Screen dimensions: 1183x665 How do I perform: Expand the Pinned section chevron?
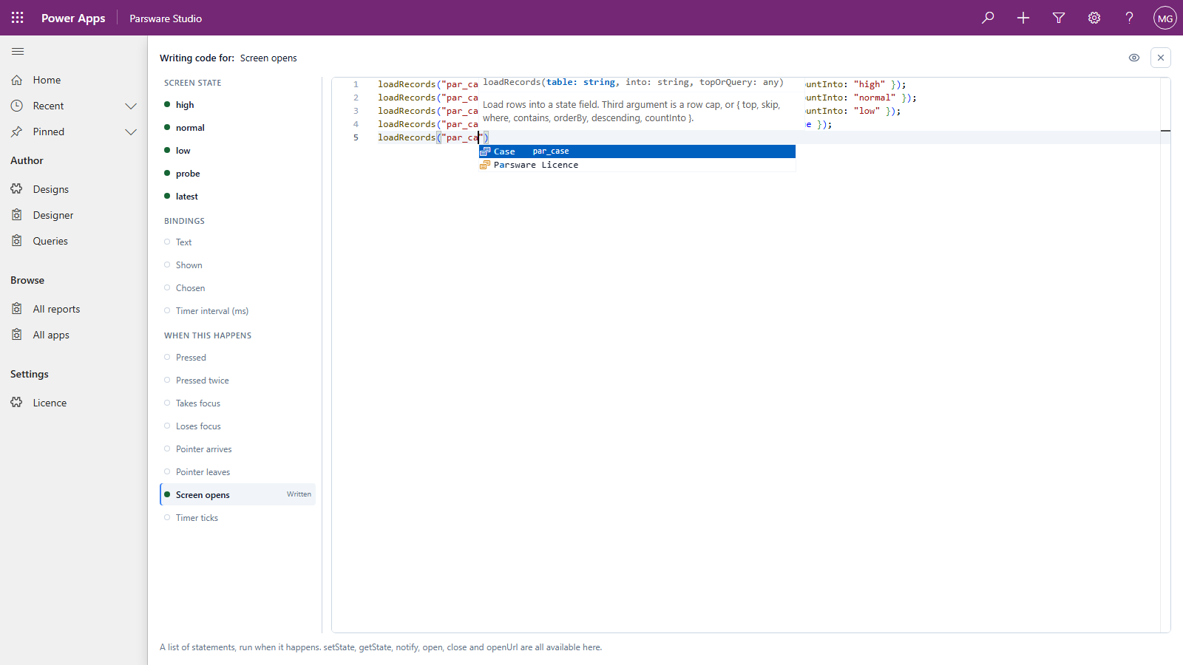point(131,132)
